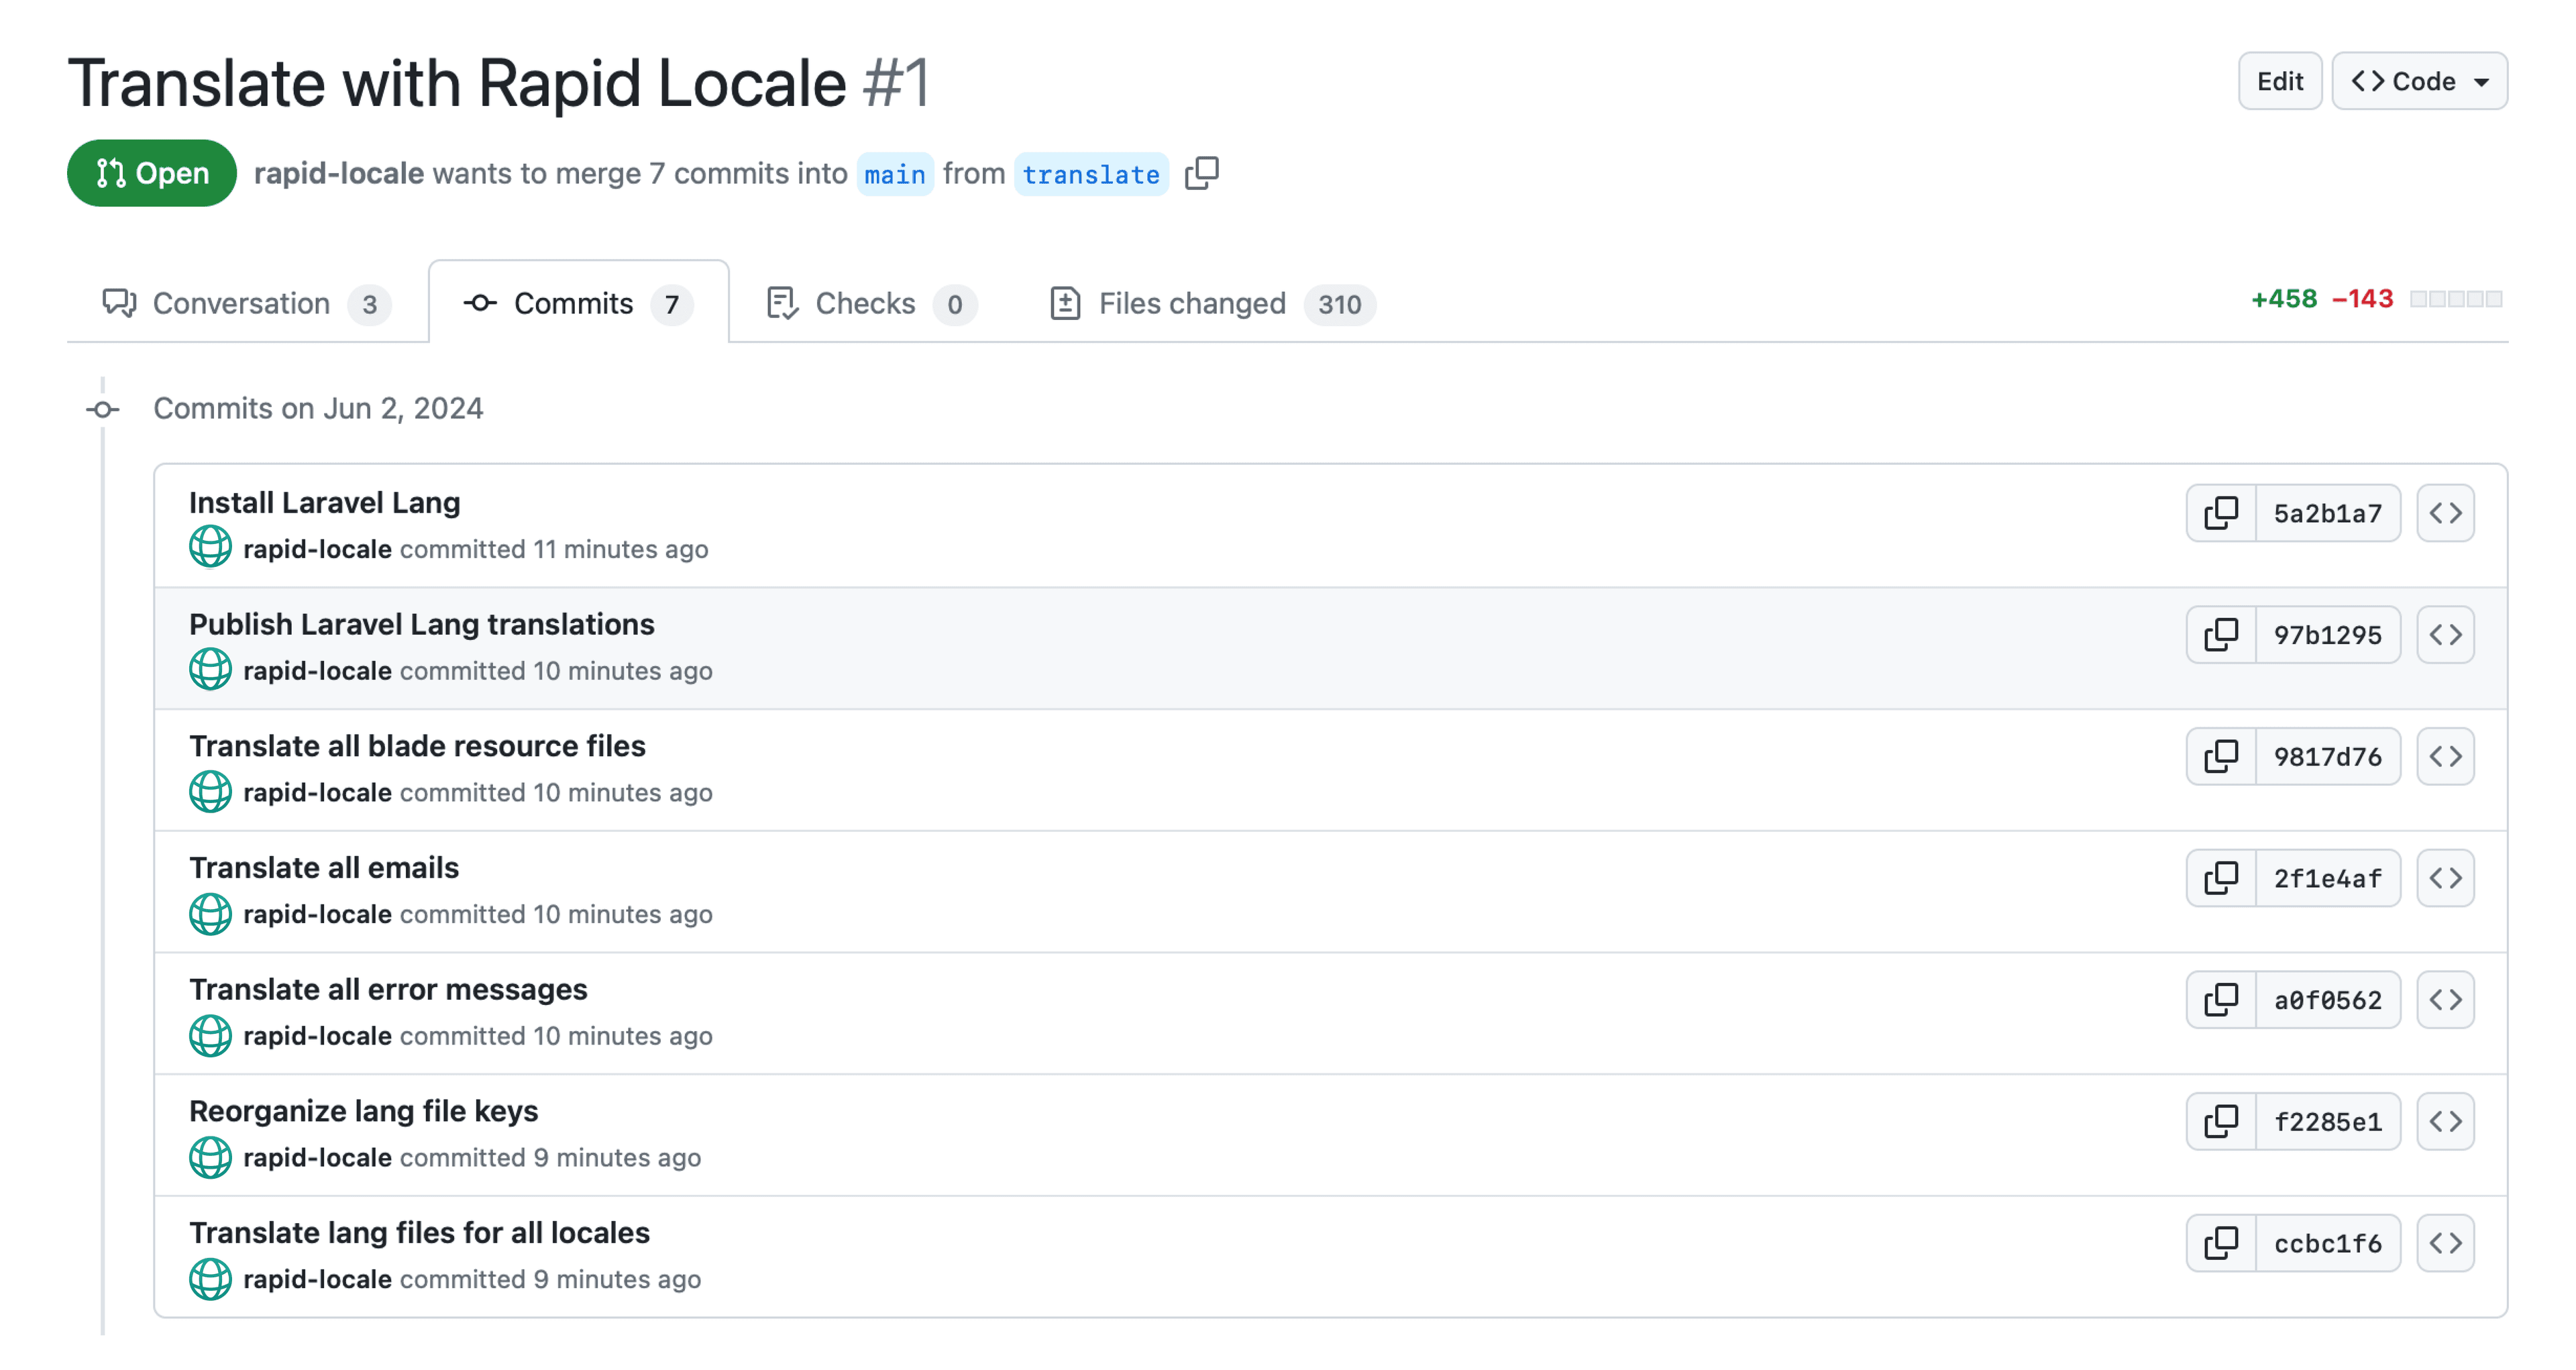This screenshot has width=2576, height=1370.
Task: Open the Install Laravel Lang commit
Action: (324, 502)
